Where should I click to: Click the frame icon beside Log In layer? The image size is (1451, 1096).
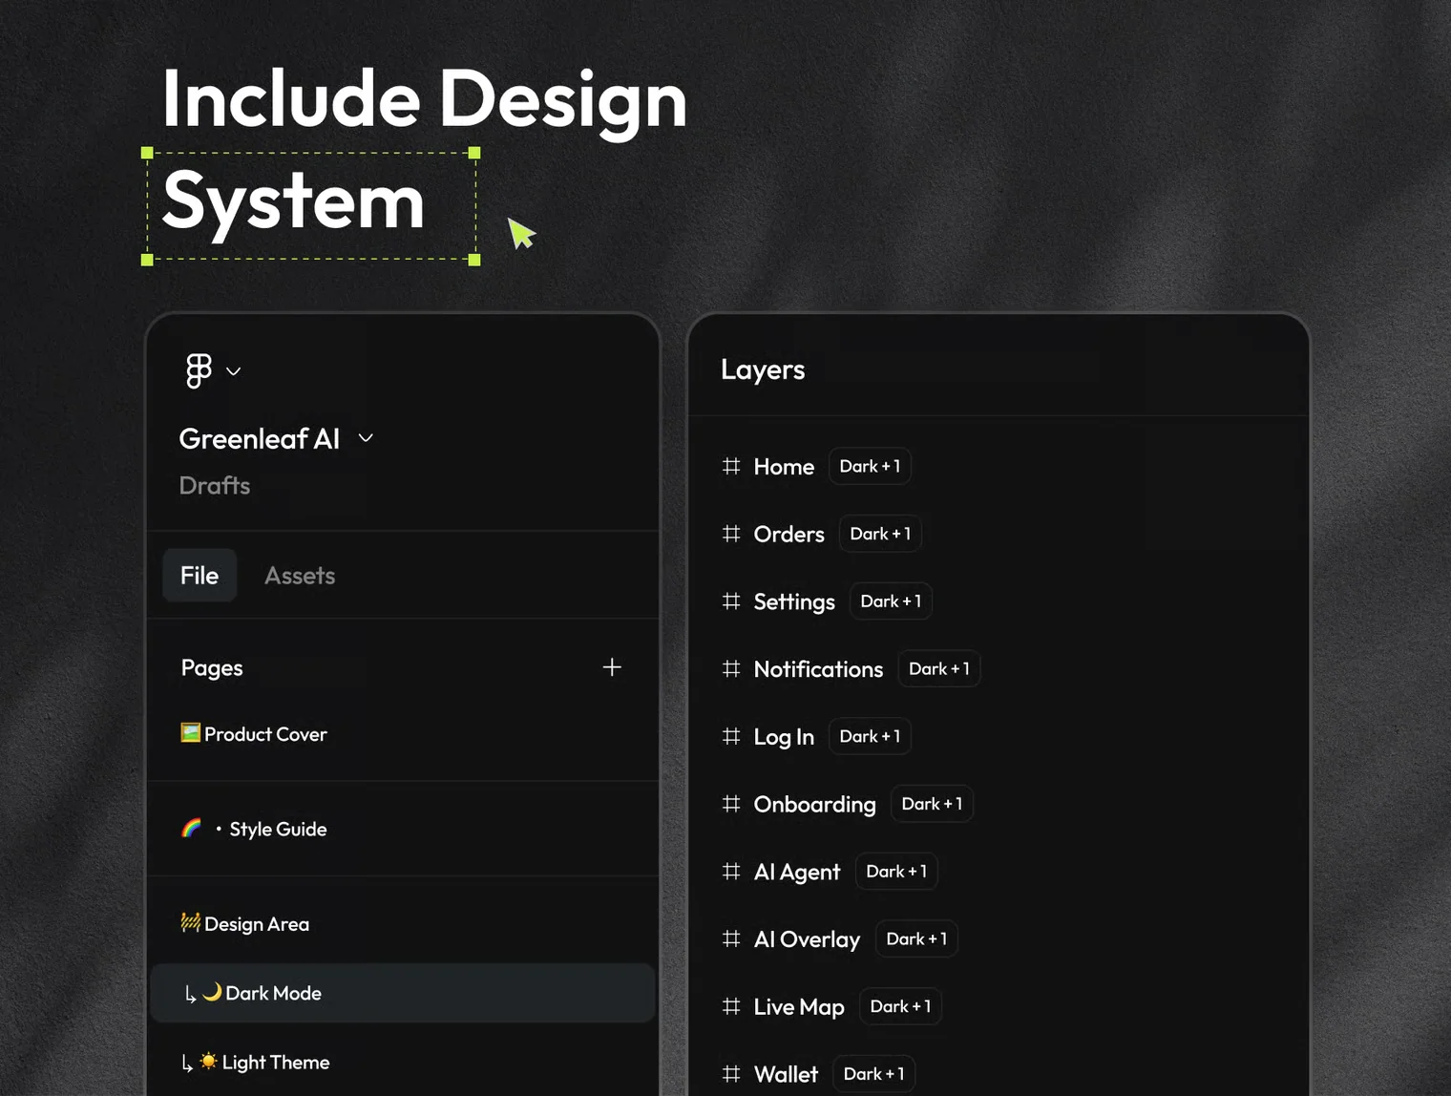click(731, 736)
